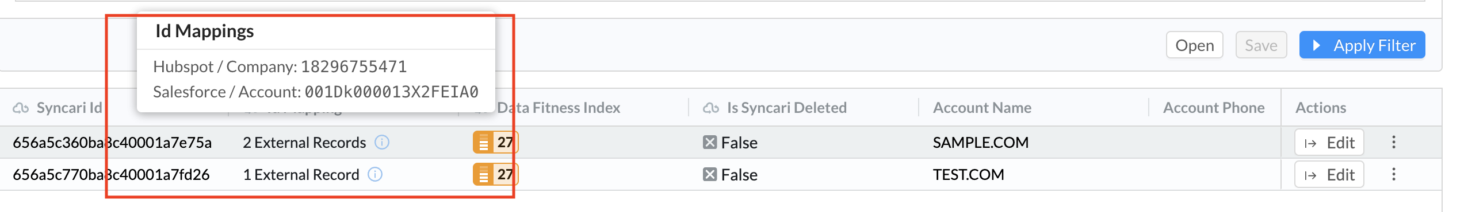This screenshot has height=212, width=1468.
Task: Click info icon beside 2 External Records
Action: (382, 142)
